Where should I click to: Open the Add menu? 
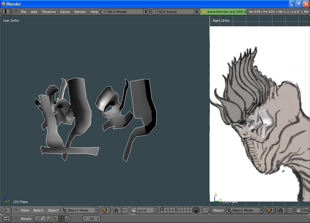click(x=34, y=12)
